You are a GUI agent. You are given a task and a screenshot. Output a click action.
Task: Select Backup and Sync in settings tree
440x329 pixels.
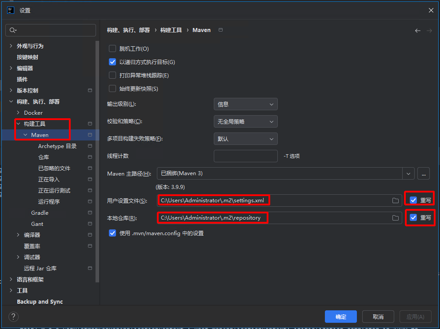click(40, 302)
